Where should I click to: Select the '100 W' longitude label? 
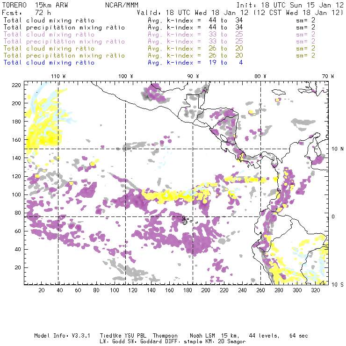(126, 76)
